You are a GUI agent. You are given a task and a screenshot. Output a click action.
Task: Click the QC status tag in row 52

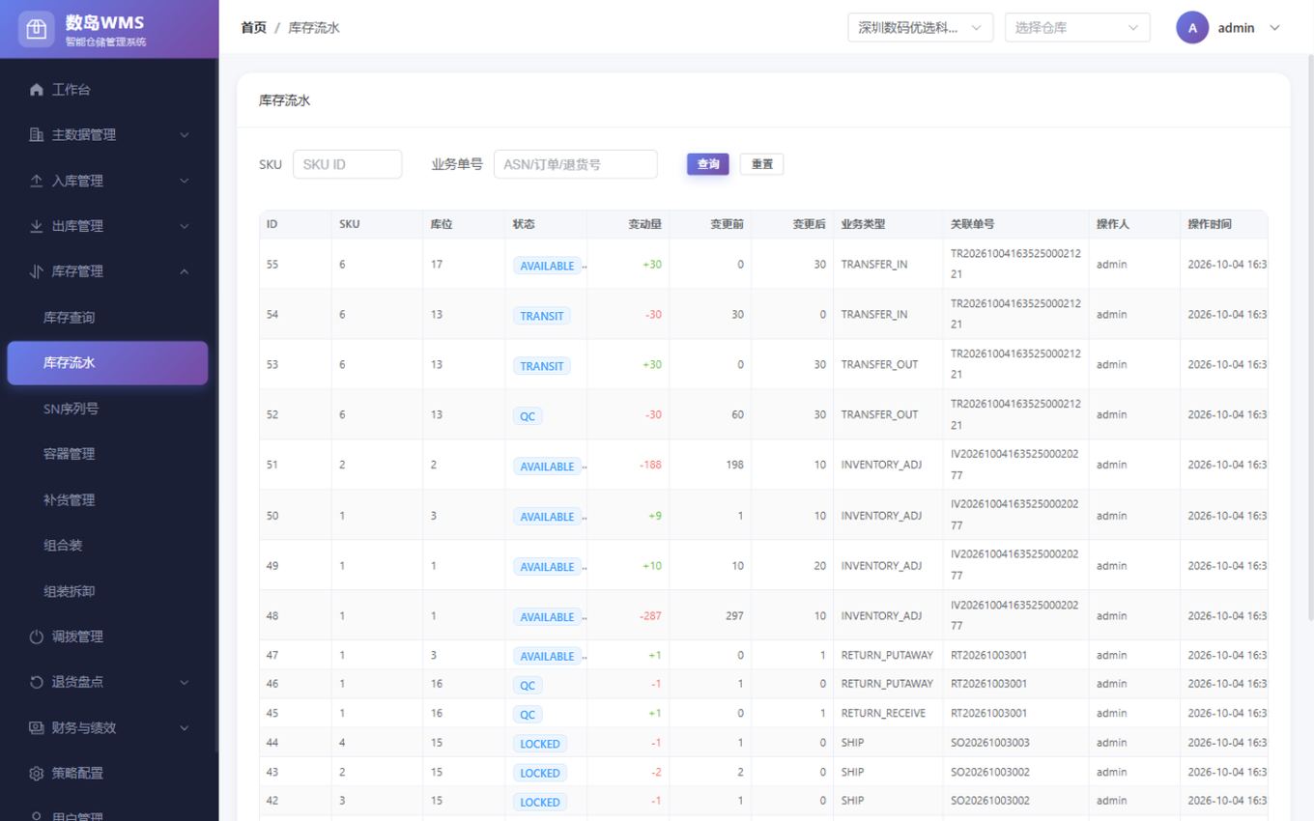528,416
